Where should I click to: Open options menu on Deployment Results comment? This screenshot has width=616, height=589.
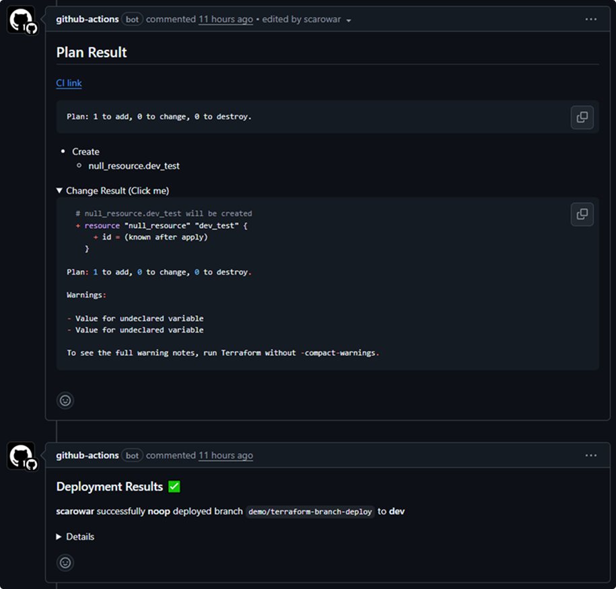[x=590, y=456]
